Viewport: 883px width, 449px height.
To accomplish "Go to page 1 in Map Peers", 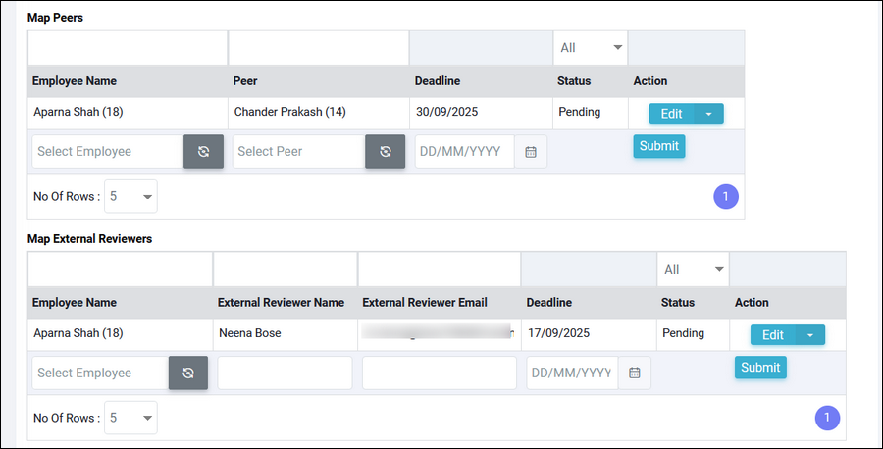I will 725,197.
